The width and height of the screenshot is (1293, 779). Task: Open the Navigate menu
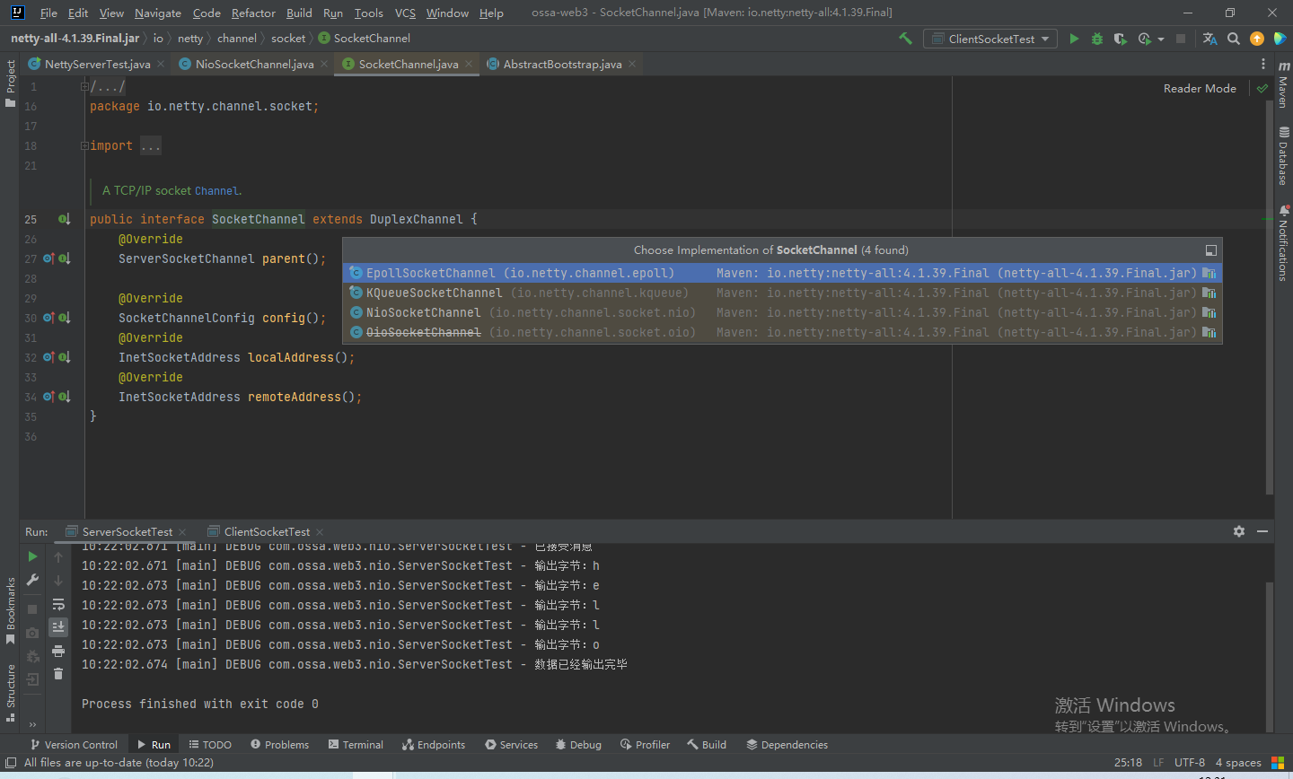coord(158,13)
